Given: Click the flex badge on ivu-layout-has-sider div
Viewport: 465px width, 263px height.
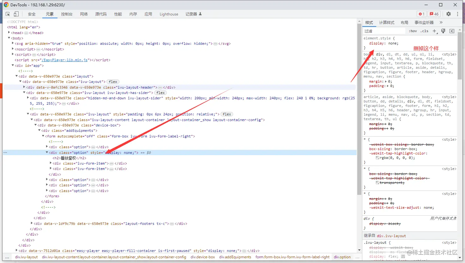Looking at the screenshot, I should tap(160, 93).
